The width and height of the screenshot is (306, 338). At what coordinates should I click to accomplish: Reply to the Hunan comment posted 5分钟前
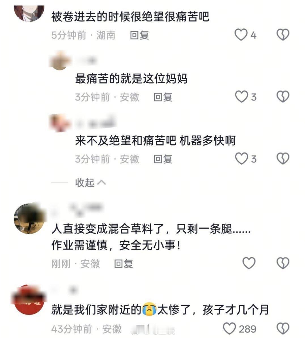[139, 35]
